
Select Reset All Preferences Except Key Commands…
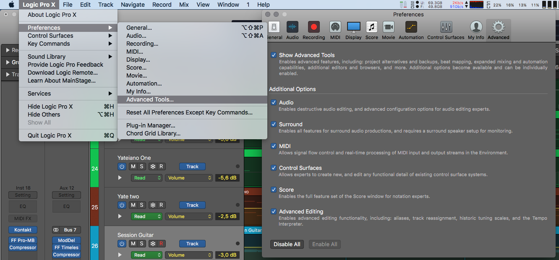[192, 112]
